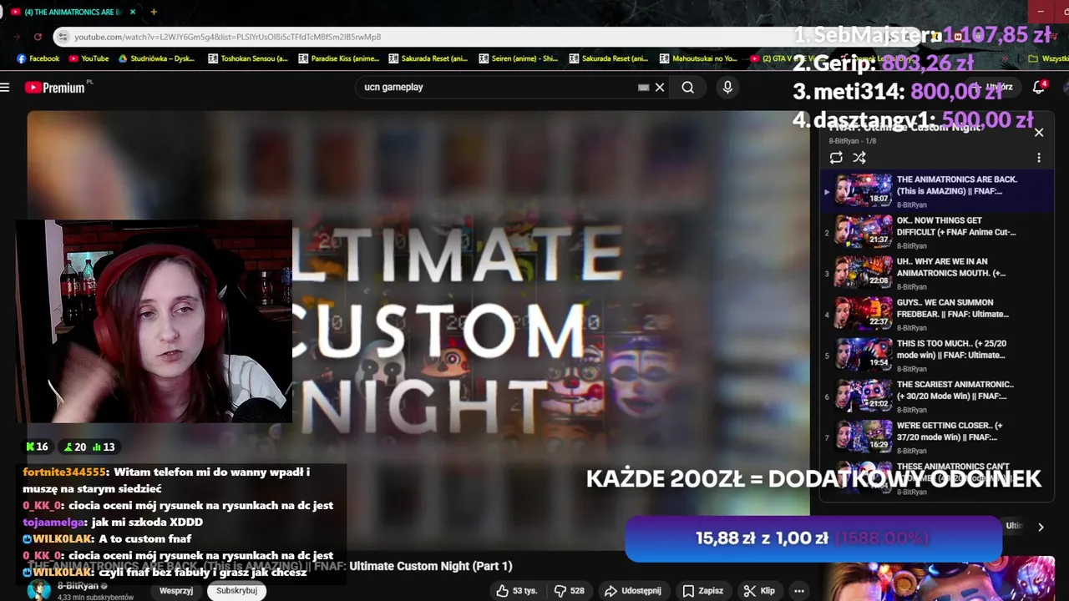Create a clip with Klip
Screen dimensions: 1069x601
(x=759, y=590)
